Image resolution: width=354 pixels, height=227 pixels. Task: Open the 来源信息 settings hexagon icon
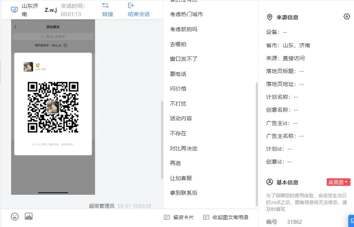point(346,16)
